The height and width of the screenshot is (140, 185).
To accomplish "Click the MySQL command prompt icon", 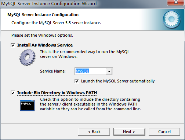I will 28,105.
